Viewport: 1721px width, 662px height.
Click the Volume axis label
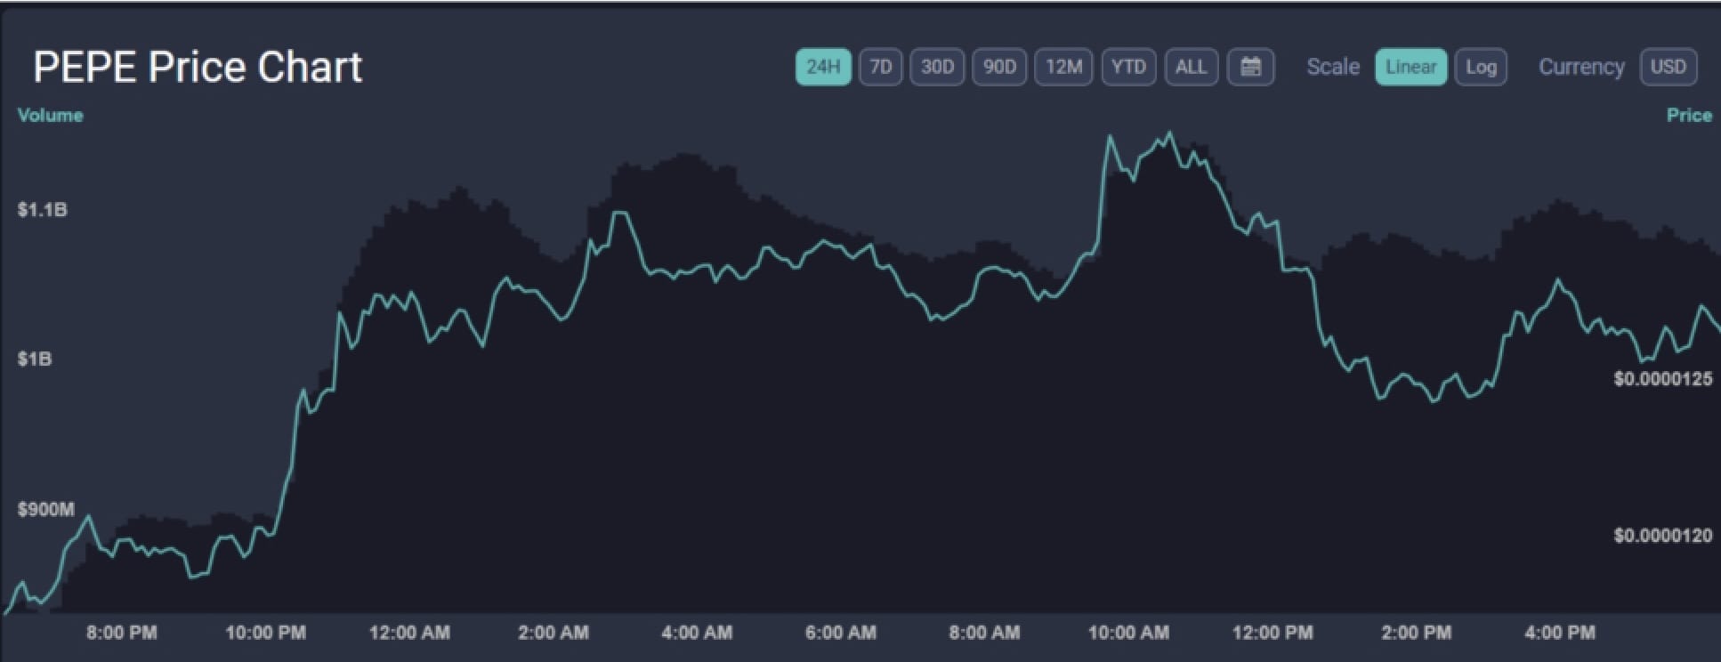[51, 116]
